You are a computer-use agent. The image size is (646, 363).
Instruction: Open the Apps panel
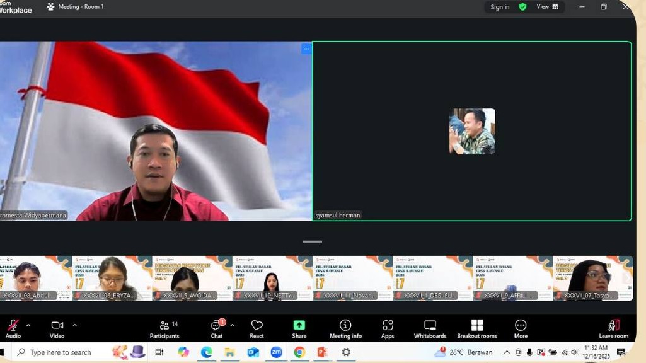point(388,328)
